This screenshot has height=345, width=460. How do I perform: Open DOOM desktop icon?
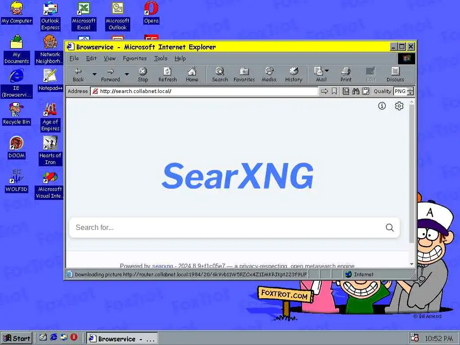pyautogui.click(x=17, y=147)
